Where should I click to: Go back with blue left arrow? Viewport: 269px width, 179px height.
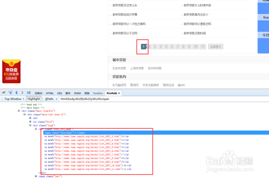tap(16, 92)
